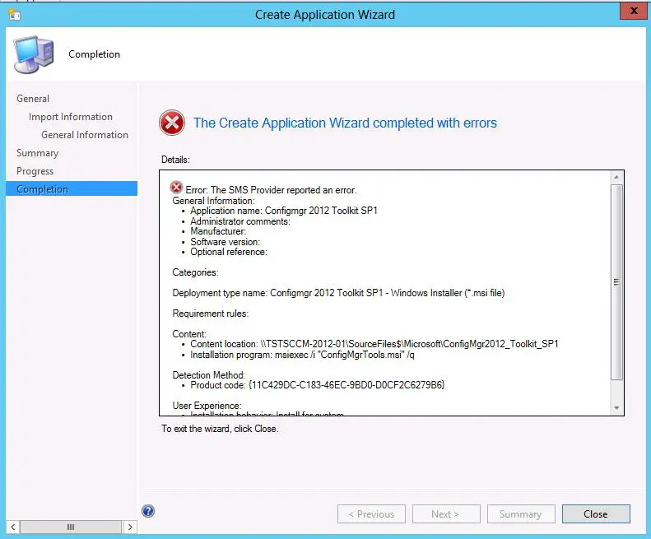Click the 'Manufacturer:' line
The height and width of the screenshot is (539, 651).
[218, 231]
